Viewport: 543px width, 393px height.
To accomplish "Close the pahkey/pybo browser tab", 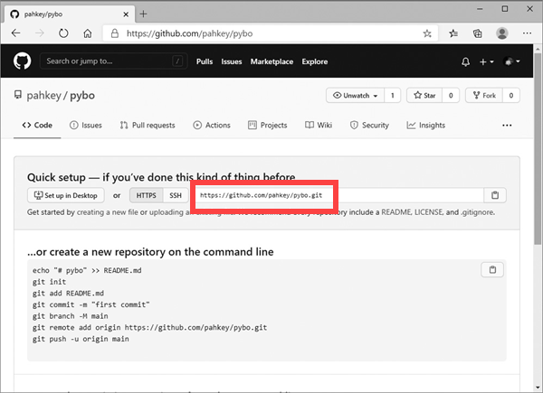I will coord(126,14).
